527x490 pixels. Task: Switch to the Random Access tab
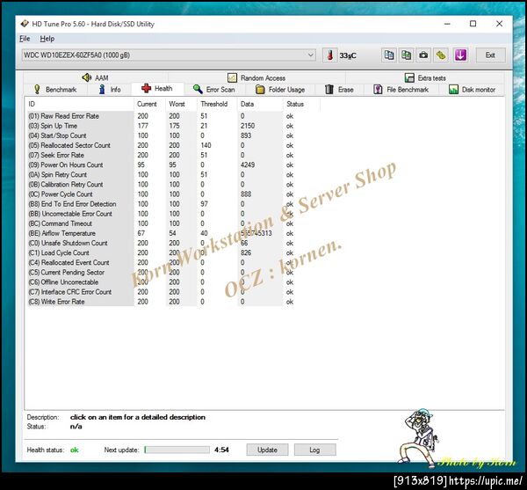(x=256, y=77)
